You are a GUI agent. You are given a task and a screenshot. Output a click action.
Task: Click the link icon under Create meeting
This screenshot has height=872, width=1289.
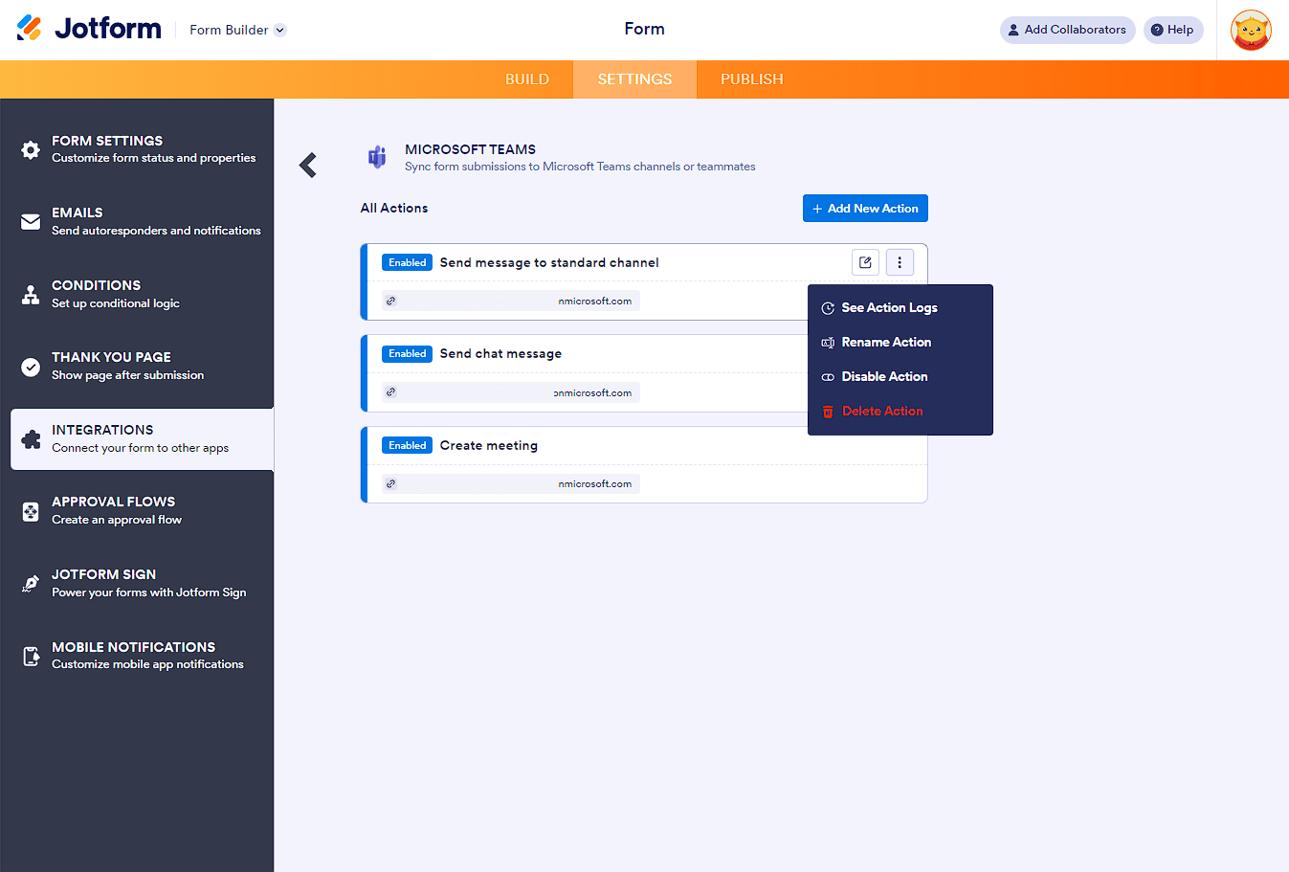click(390, 484)
